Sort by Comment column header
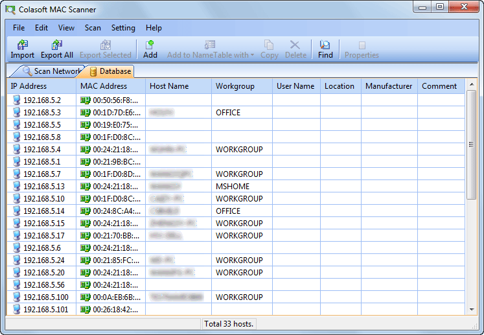484x335 pixels. [441, 86]
